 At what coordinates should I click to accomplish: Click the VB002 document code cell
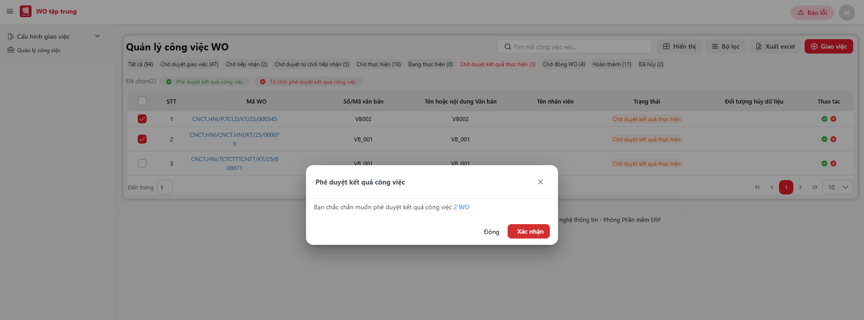[363, 119]
